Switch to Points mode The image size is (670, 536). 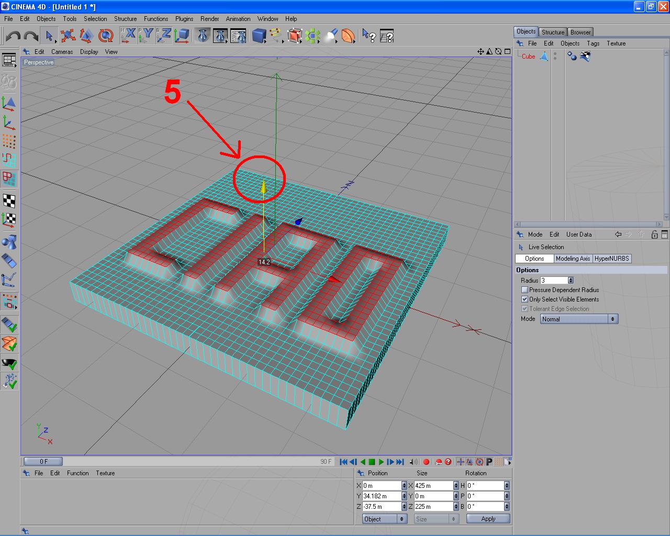(x=9, y=141)
